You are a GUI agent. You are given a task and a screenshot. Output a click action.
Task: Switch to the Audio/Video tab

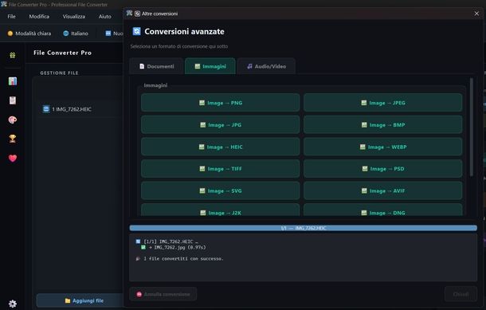point(266,66)
